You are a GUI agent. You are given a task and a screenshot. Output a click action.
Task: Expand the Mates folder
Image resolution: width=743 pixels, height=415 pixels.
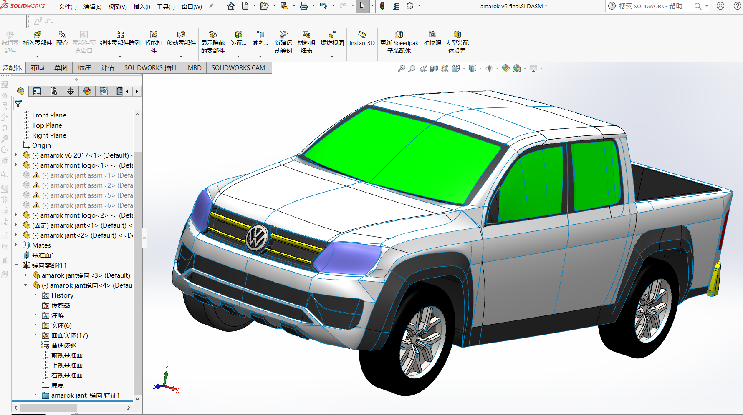click(x=16, y=245)
